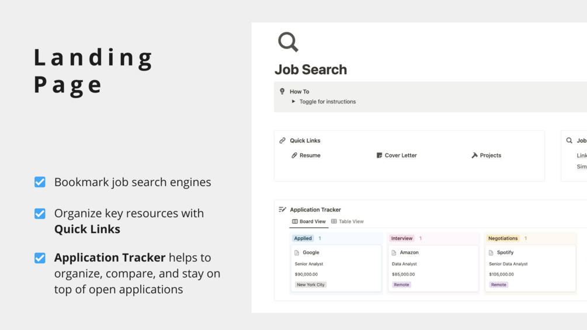Screen dimensions: 587x330
Task: Open the Applied group label
Action: pos(303,238)
